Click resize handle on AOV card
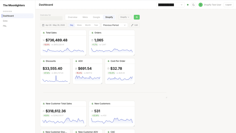The width and height of the screenshot is (236, 133). coord(101,83)
